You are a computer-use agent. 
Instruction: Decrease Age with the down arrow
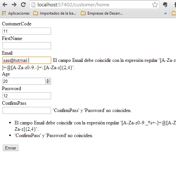tap(48, 82)
